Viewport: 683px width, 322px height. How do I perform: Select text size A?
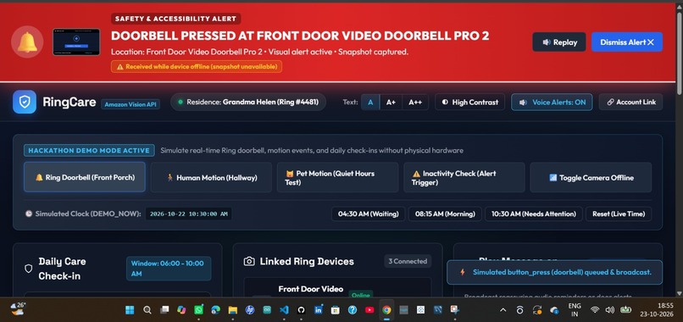tap(370, 102)
